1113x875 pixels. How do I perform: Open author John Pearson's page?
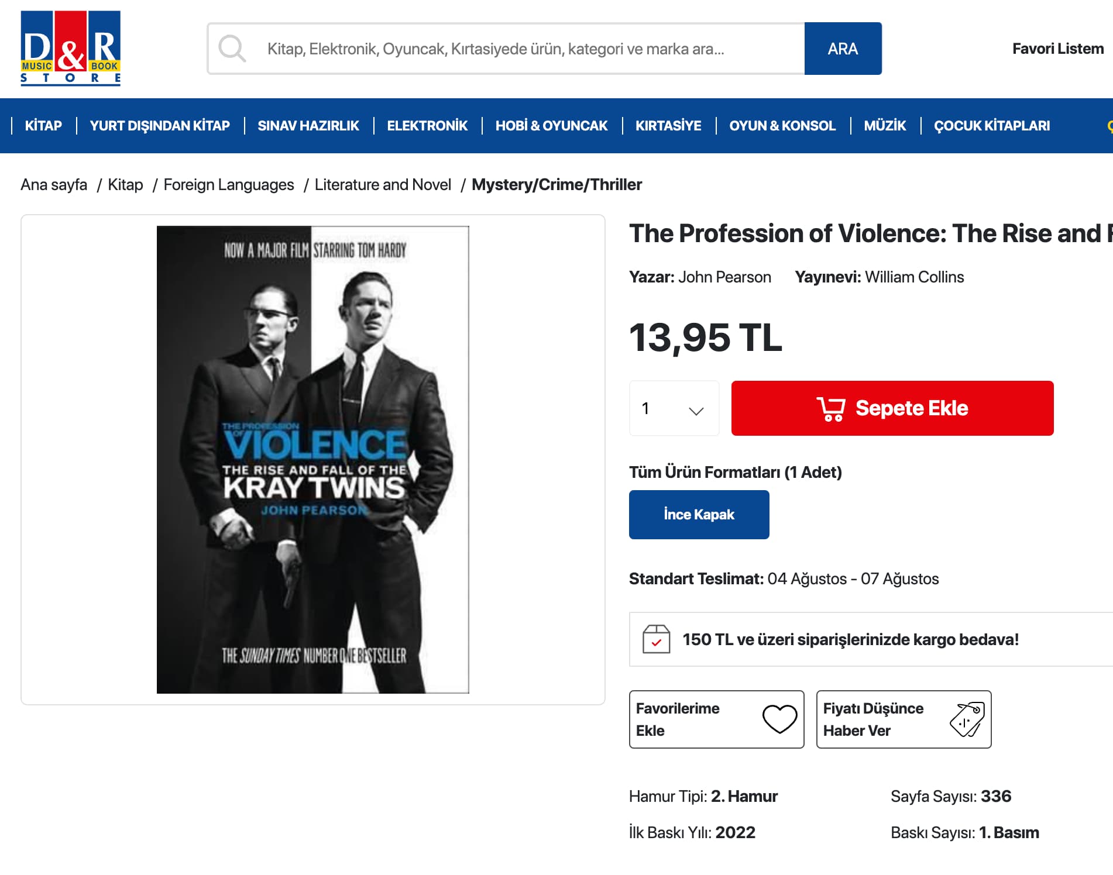[724, 277]
